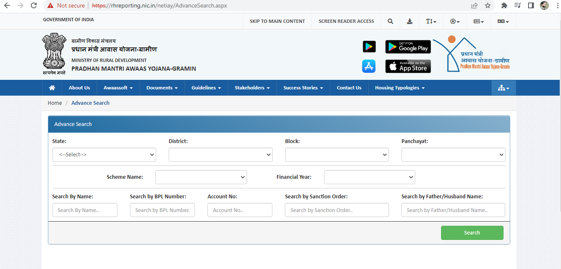The image size is (561, 269).
Task: Expand the Stakeholders menu
Action: 252,88
